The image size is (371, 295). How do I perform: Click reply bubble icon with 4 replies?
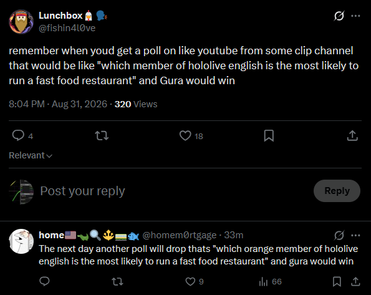(x=18, y=136)
